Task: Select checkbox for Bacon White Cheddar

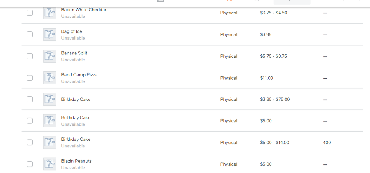Action: point(30,13)
